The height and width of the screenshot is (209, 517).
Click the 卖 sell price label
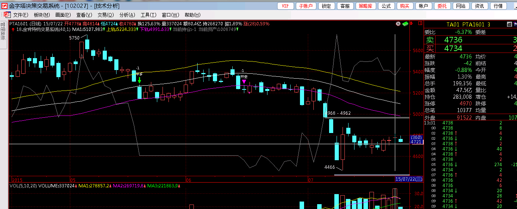(431, 40)
